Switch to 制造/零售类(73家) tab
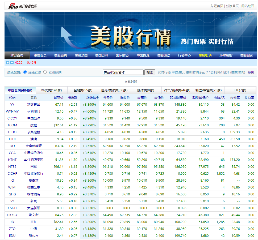This screenshot has width=258, height=240. 209,90
